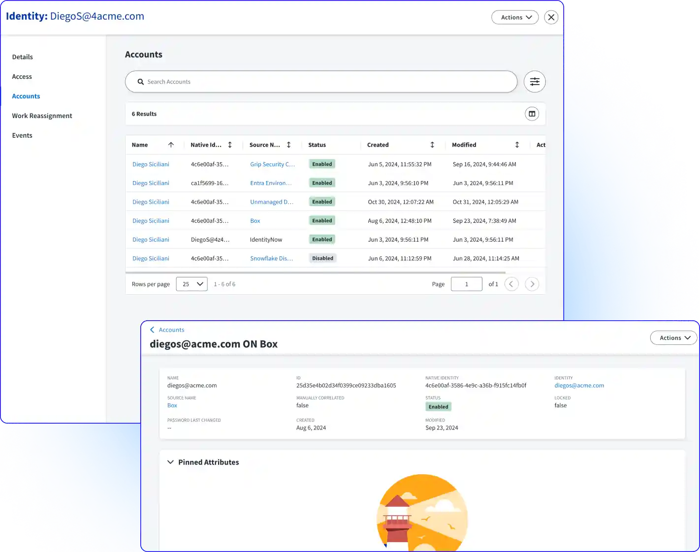Sort accounts by the Modified column
This screenshot has height=552, width=700.
(517, 145)
